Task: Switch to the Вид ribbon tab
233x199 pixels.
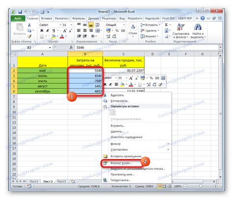Action: pos(122,18)
